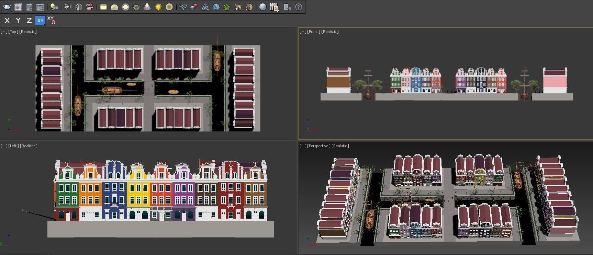
Task: Click the camera with half-dome icon
Action: [78, 7]
